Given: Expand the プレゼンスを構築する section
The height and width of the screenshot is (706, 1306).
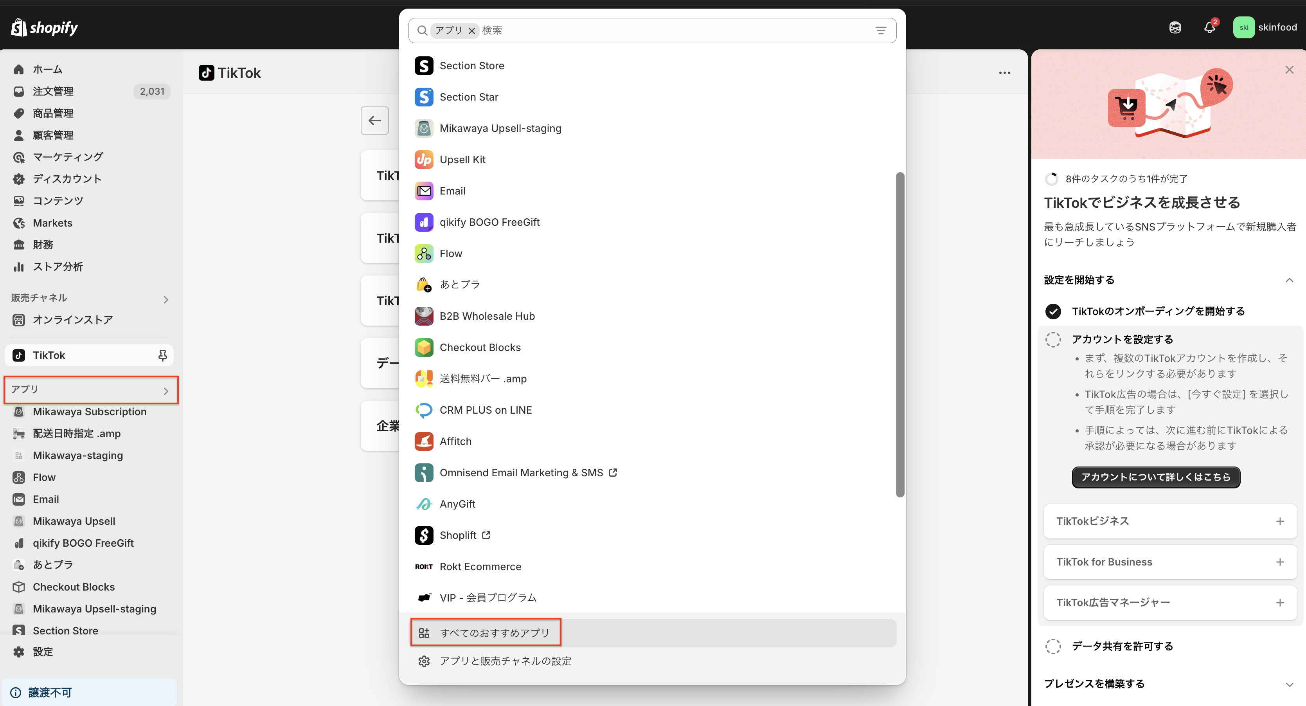Looking at the screenshot, I should (x=1289, y=684).
